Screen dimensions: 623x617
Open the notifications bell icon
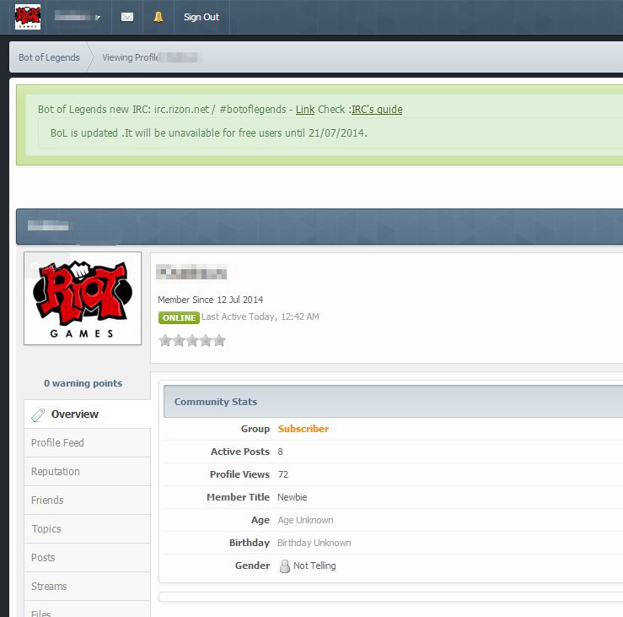click(x=158, y=17)
